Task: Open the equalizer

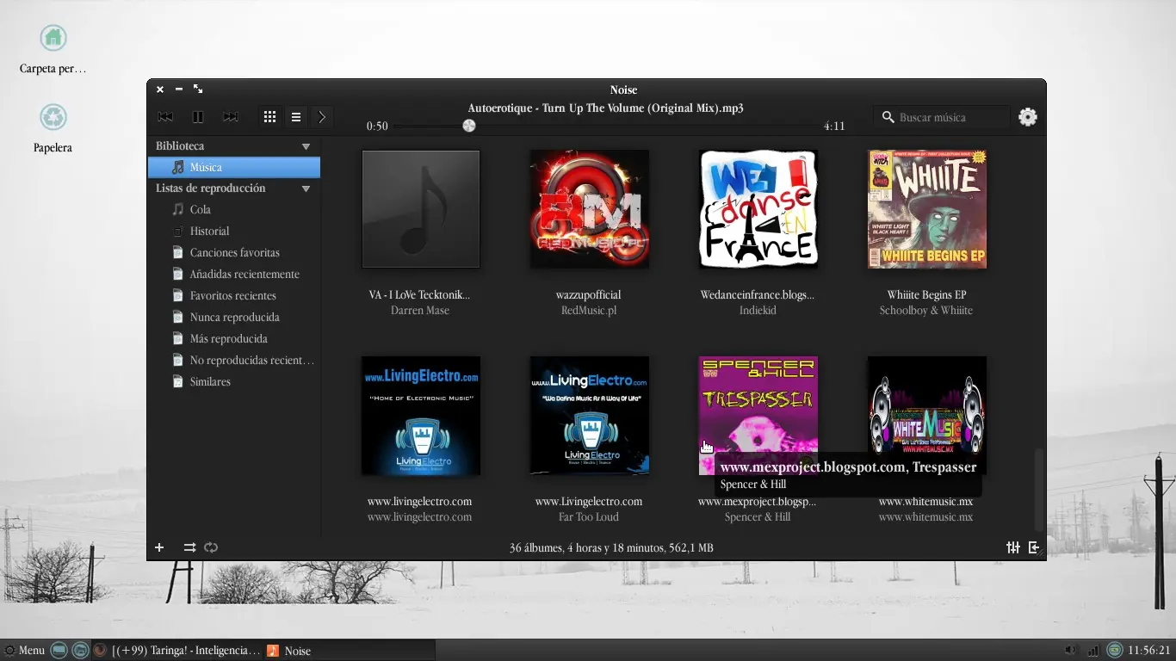Action: [x=1013, y=547]
